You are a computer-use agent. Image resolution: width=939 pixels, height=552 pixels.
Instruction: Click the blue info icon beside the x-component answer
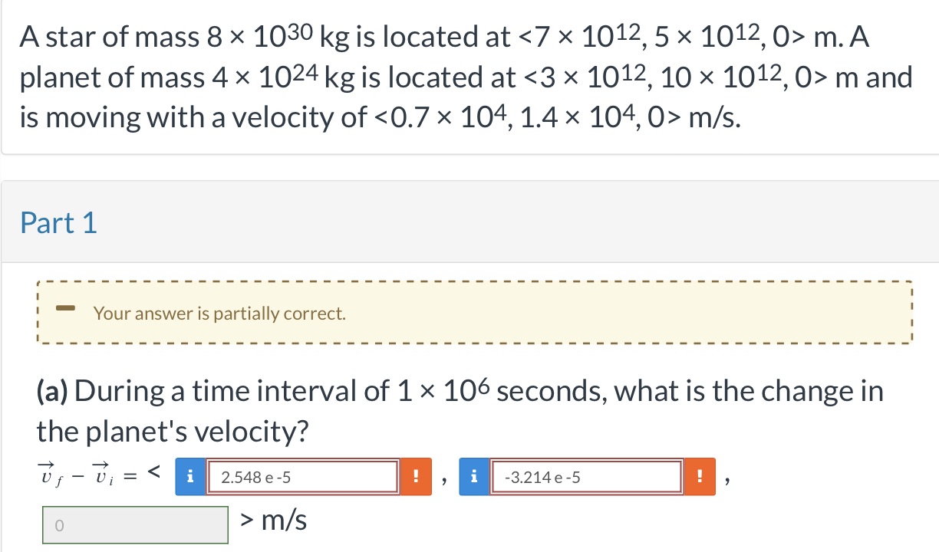click(189, 476)
